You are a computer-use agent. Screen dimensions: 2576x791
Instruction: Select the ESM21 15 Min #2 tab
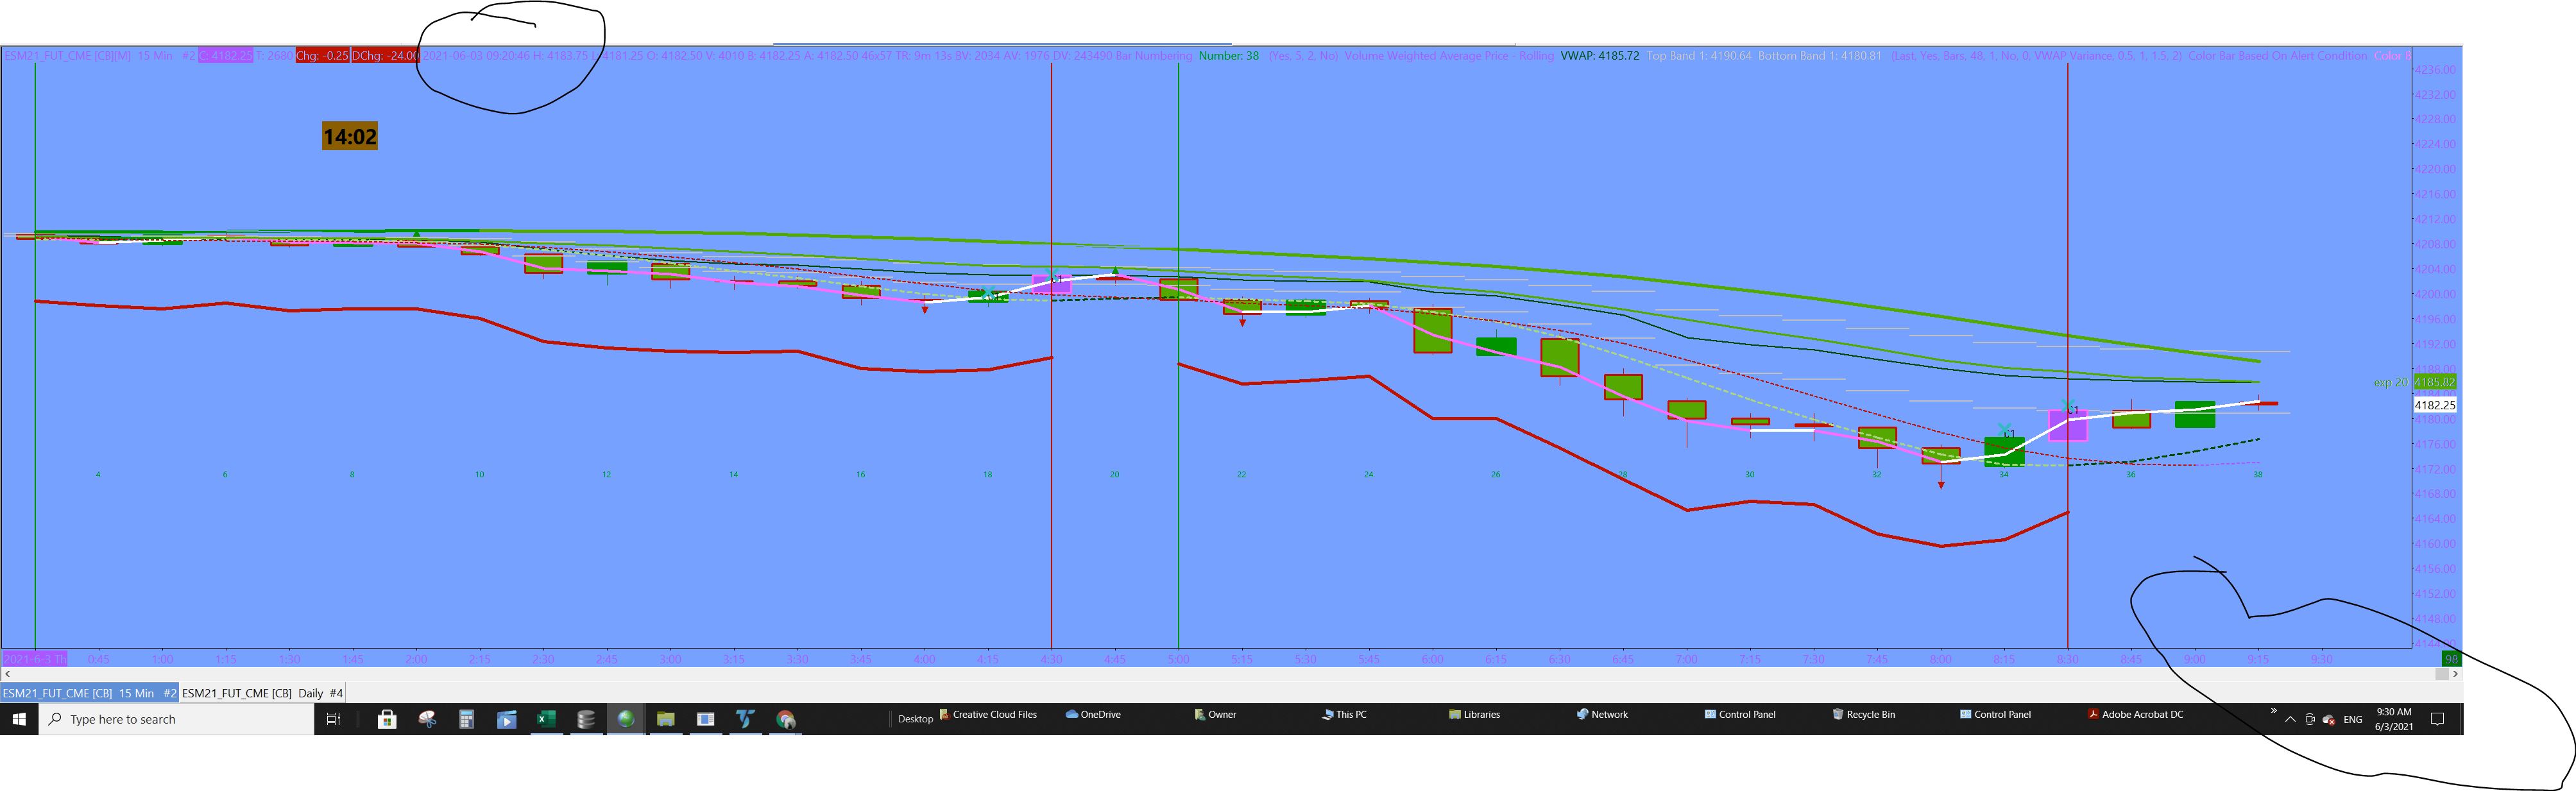point(89,693)
